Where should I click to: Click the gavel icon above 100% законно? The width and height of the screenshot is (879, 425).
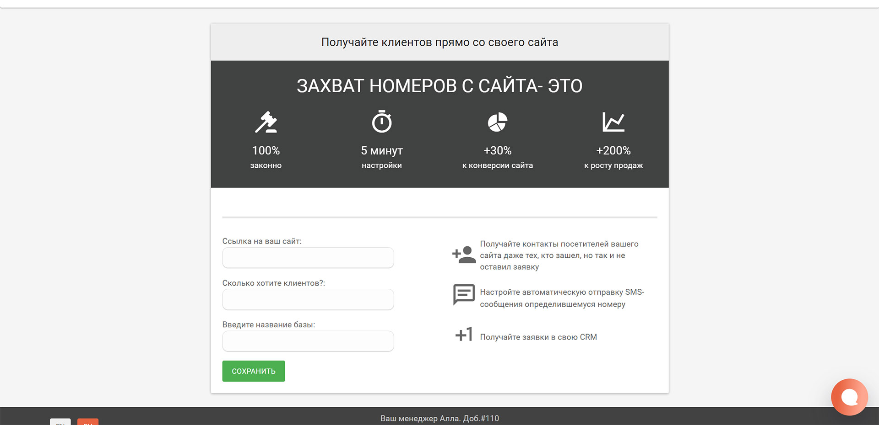pyautogui.click(x=266, y=122)
